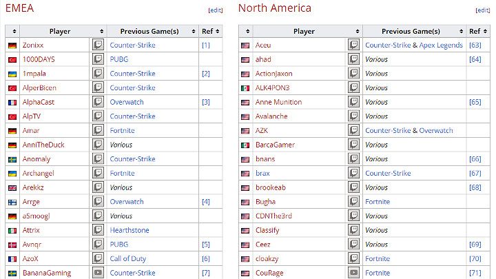Edit the North America section

pos(483,10)
